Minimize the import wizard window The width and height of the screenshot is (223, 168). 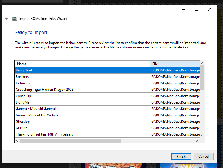click(x=183, y=9)
